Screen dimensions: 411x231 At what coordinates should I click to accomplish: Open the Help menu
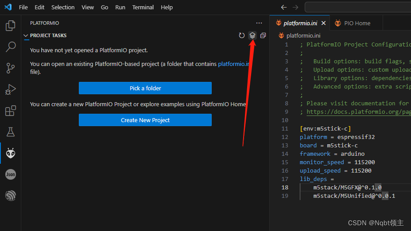coord(167,8)
